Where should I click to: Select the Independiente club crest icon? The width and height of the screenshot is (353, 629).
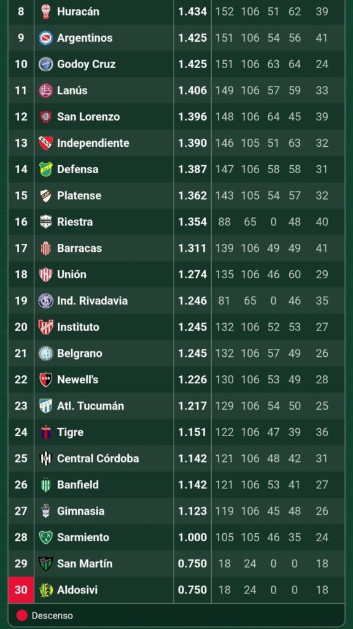click(x=45, y=143)
